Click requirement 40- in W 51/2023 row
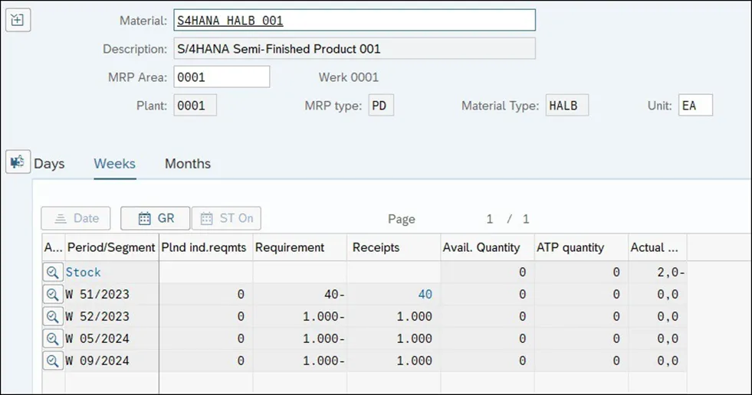Image resolution: width=752 pixels, height=395 pixels. [x=334, y=295]
